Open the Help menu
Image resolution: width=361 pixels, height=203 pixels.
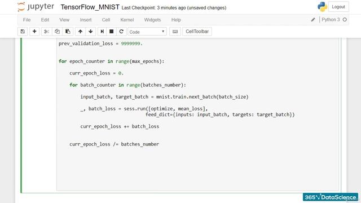click(176, 20)
